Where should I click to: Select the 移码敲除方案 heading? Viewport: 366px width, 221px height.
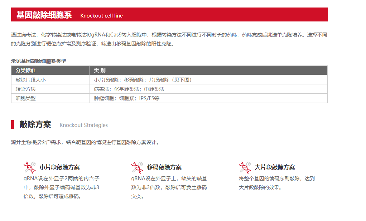pyautogui.click(x=164, y=167)
